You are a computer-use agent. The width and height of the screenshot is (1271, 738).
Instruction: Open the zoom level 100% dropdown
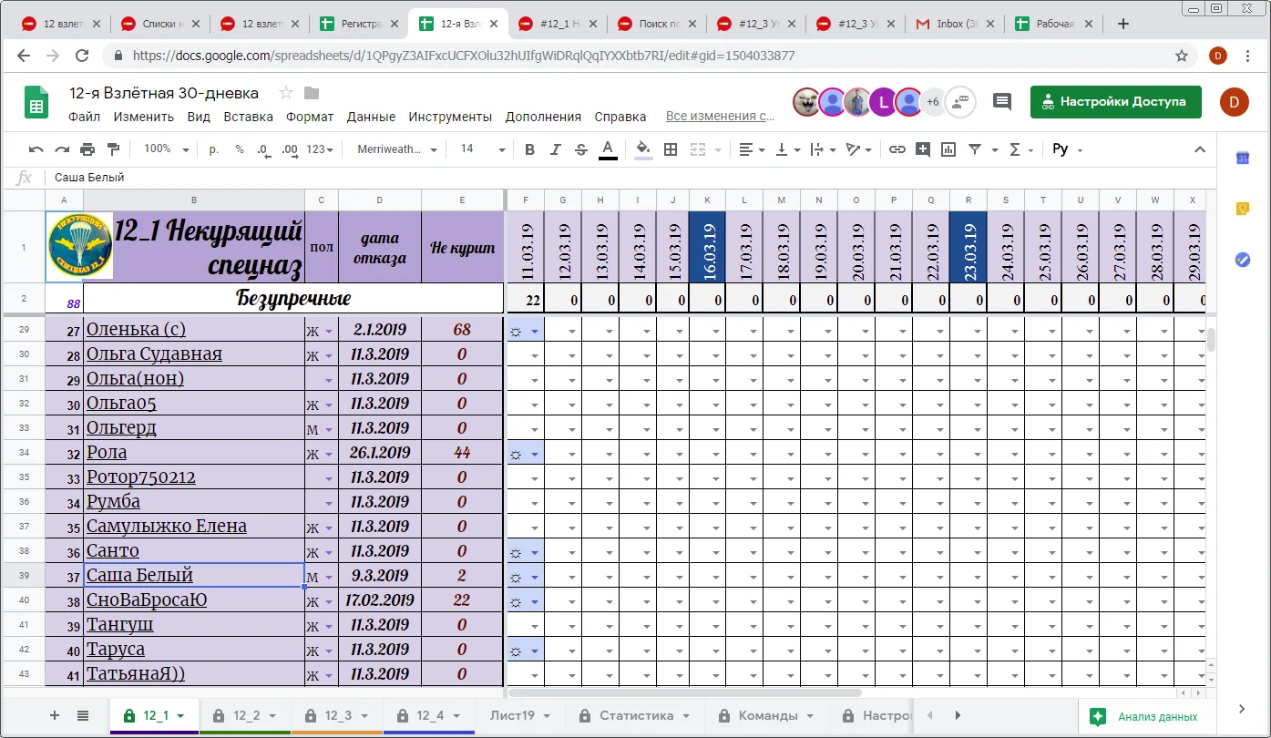pos(167,149)
